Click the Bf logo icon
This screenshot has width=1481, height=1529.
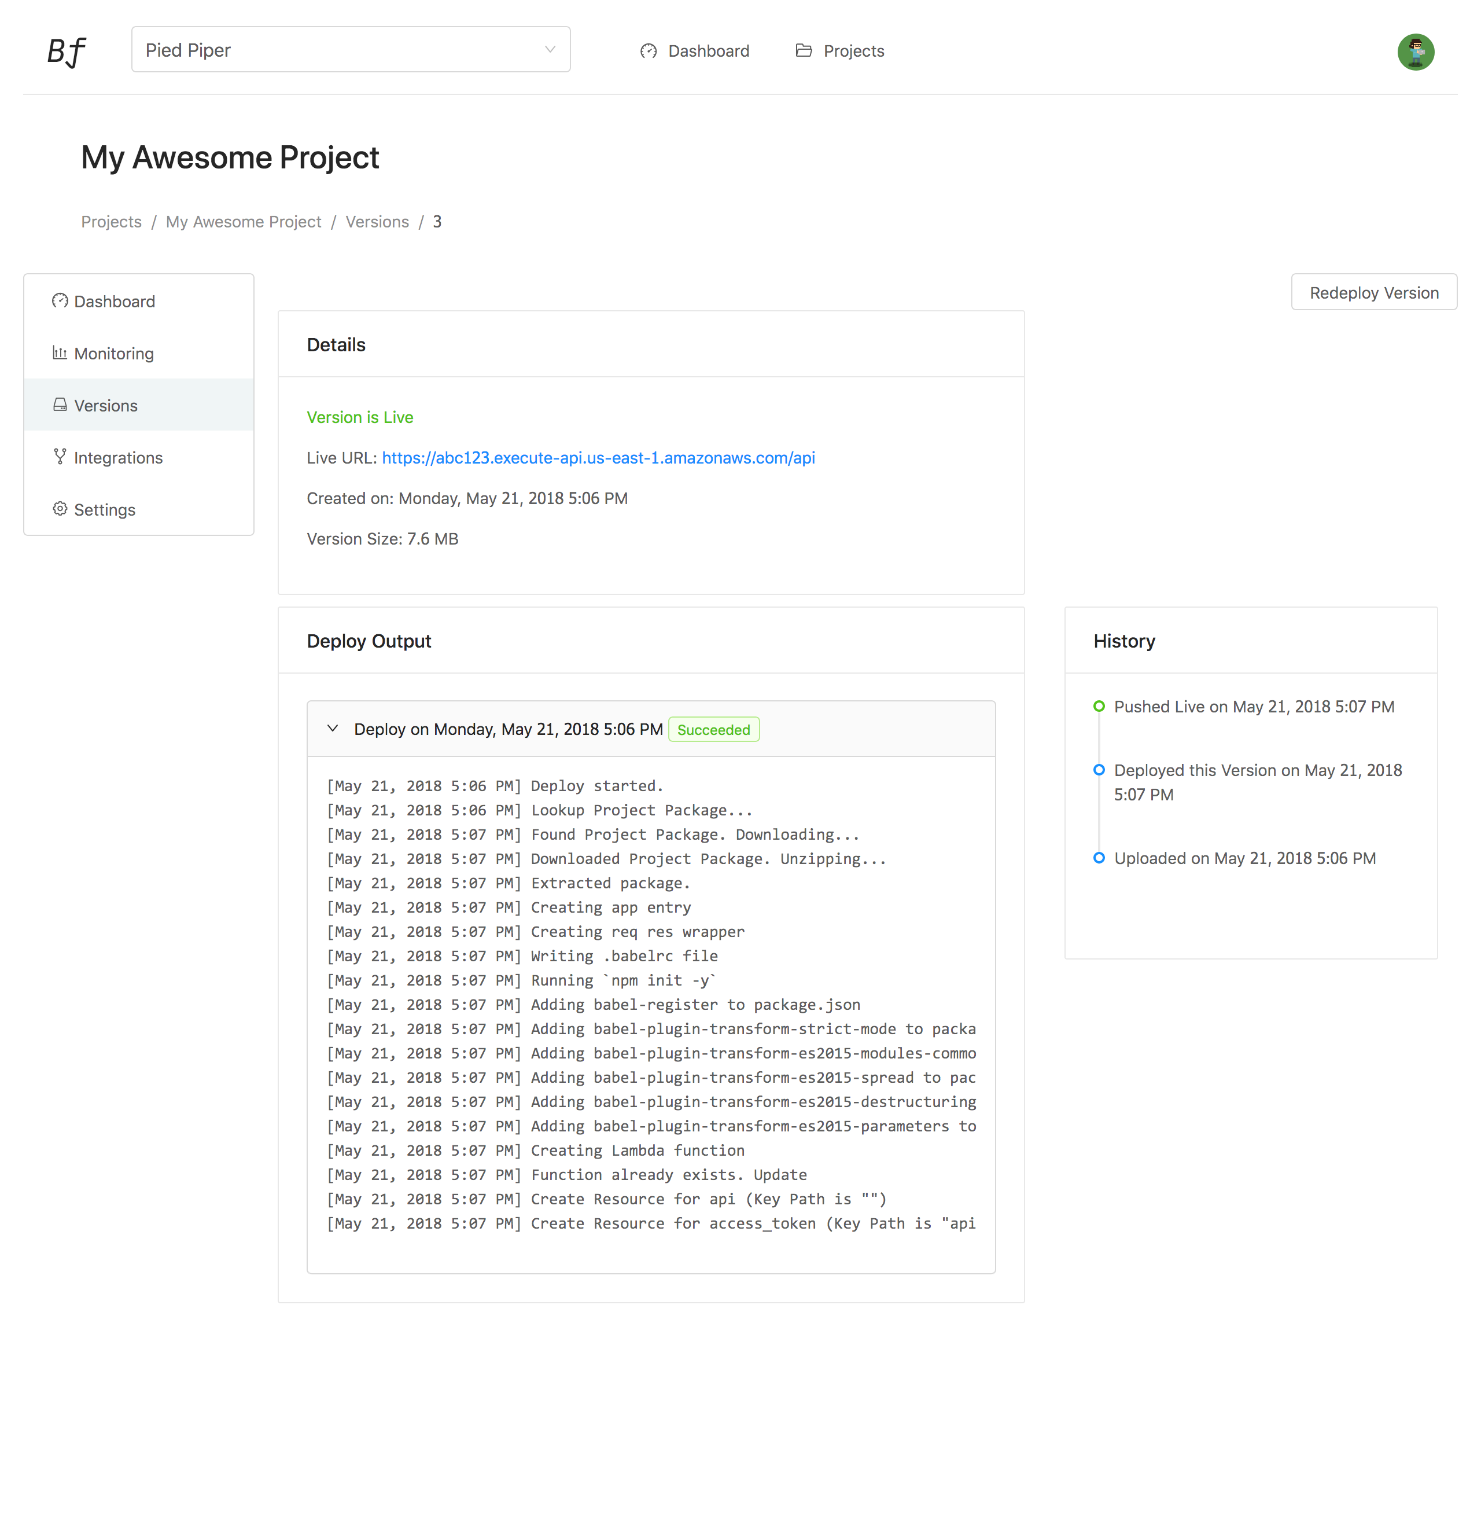[x=67, y=52]
